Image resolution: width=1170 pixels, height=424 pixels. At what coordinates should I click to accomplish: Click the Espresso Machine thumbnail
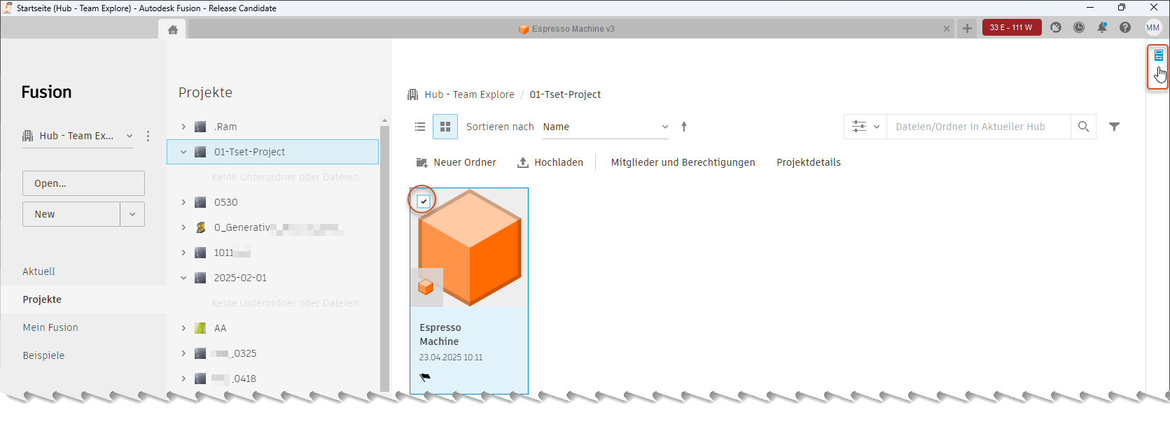pos(469,248)
